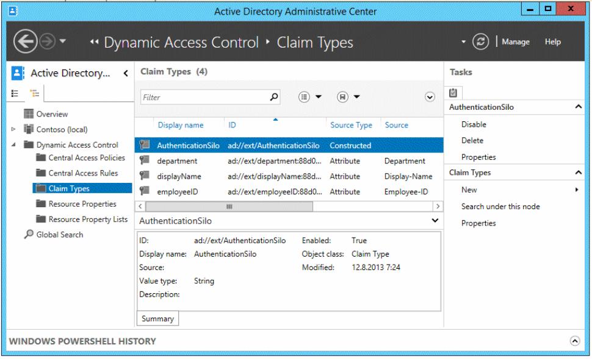Select the AuthenticationSilo claim row
592x359 pixels.
click(289, 145)
